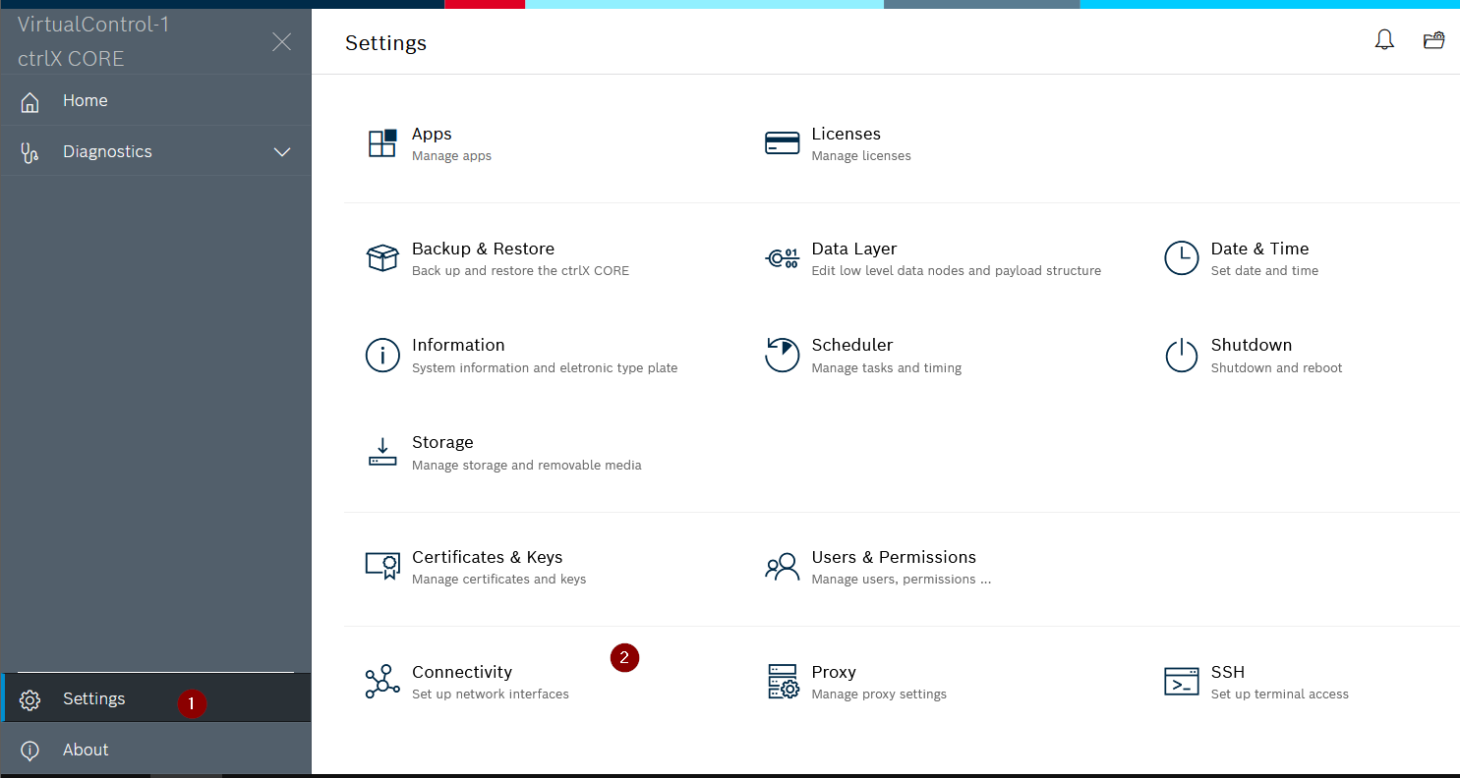Click 'VirtualControl-1' device name text
Viewport: 1460px width, 778px height.
click(93, 25)
